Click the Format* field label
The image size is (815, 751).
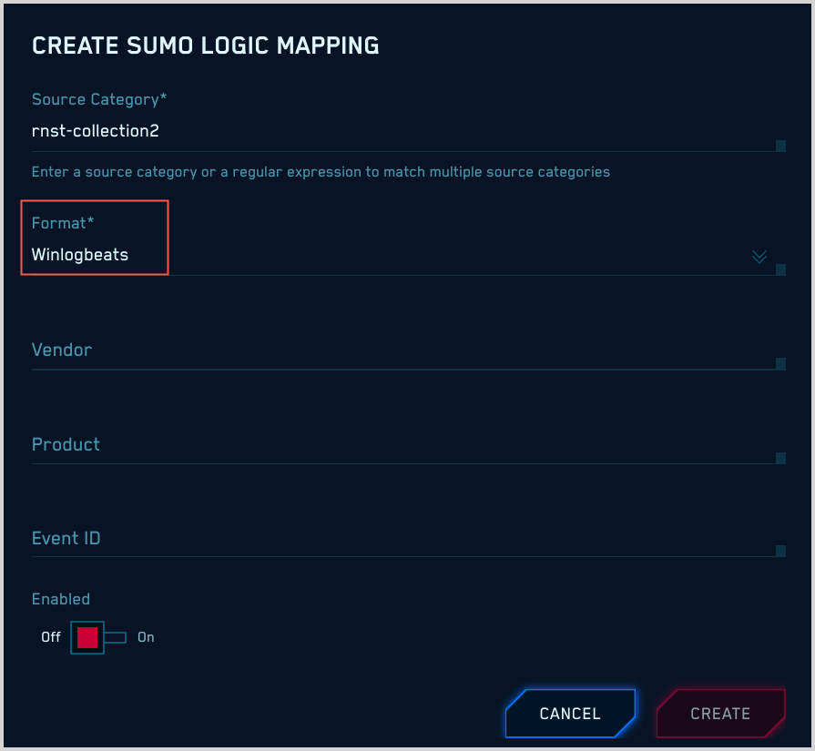click(x=63, y=223)
